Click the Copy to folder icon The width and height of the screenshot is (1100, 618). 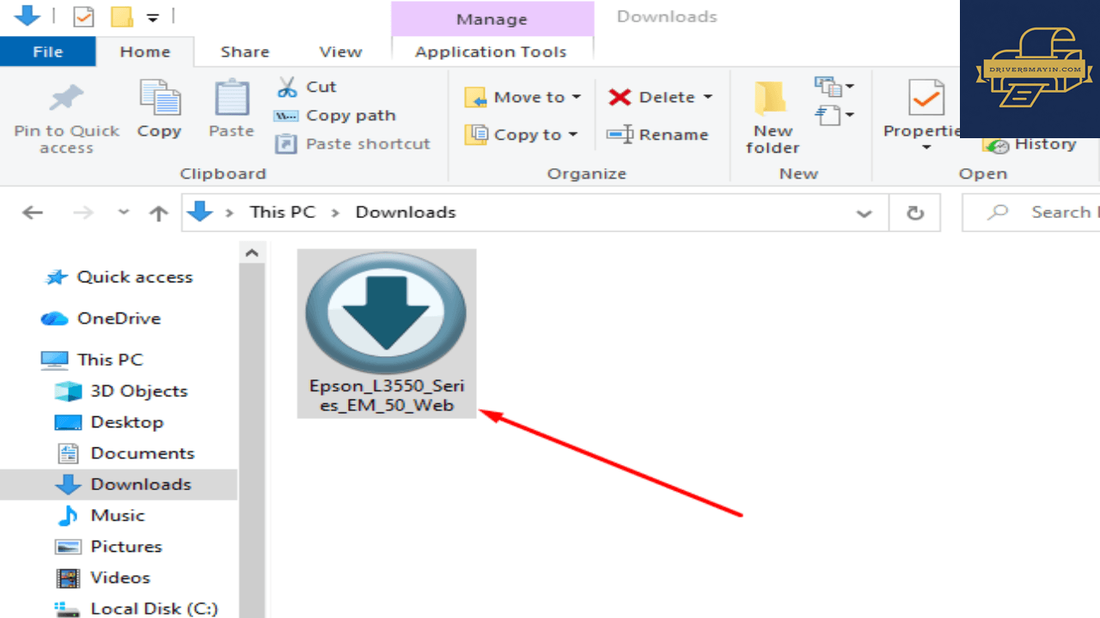pyautogui.click(x=475, y=135)
